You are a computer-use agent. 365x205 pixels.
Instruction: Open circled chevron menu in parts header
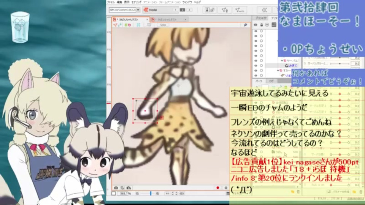coord(267,25)
